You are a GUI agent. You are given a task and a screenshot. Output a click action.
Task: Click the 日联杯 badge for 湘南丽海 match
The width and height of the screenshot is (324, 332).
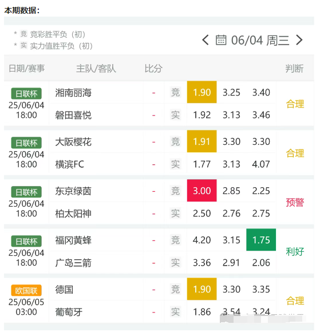click(26, 93)
